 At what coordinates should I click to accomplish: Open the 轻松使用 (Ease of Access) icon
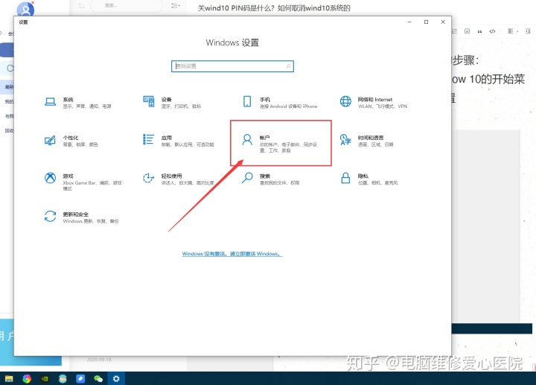[x=148, y=178]
